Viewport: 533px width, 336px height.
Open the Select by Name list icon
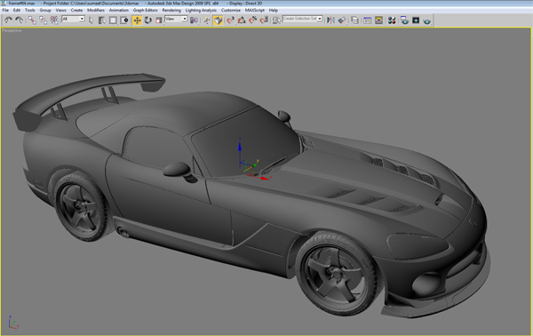101,20
